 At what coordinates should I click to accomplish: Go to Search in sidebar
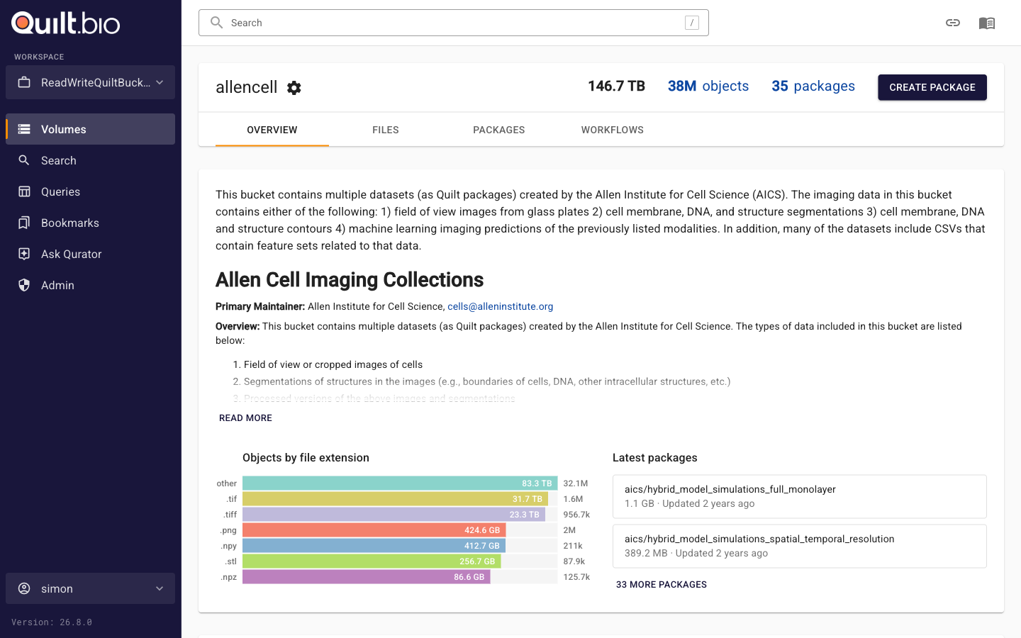[90, 160]
